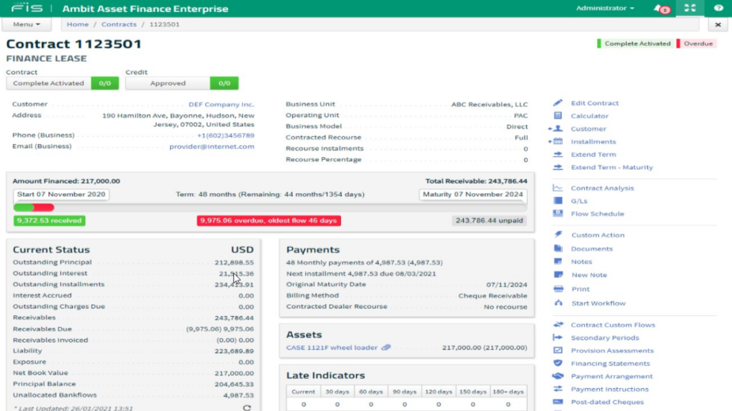This screenshot has width=732, height=411.
Task: Open the CASE 1121F wheel loader asset
Action: pos(332,347)
